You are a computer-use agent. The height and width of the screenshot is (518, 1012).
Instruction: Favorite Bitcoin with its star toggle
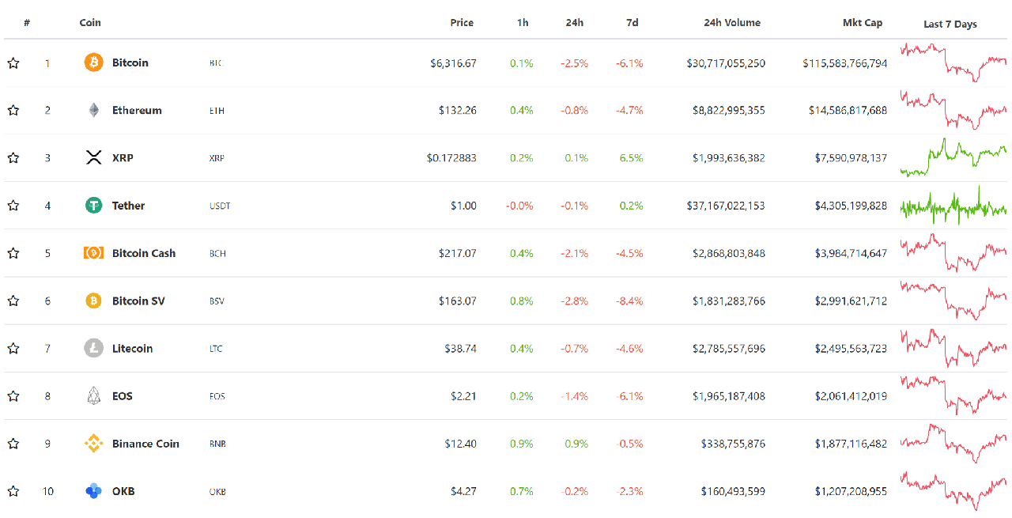click(x=13, y=62)
